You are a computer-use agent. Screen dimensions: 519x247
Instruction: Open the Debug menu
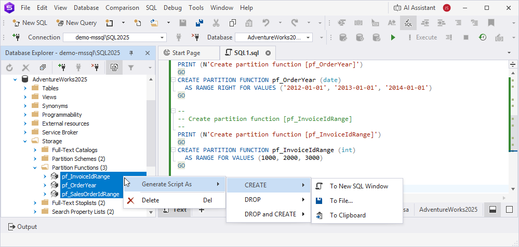click(x=173, y=8)
